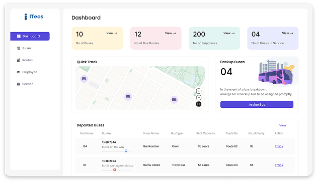Open View link in Departed Buses
The height and width of the screenshot is (182, 317).
(283, 125)
